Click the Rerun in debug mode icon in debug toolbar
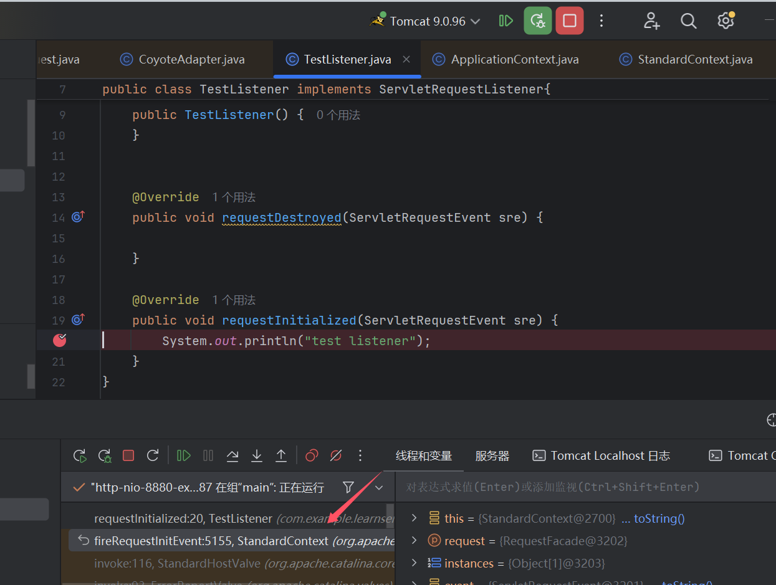Viewport: 776px width, 585px height. [105, 455]
